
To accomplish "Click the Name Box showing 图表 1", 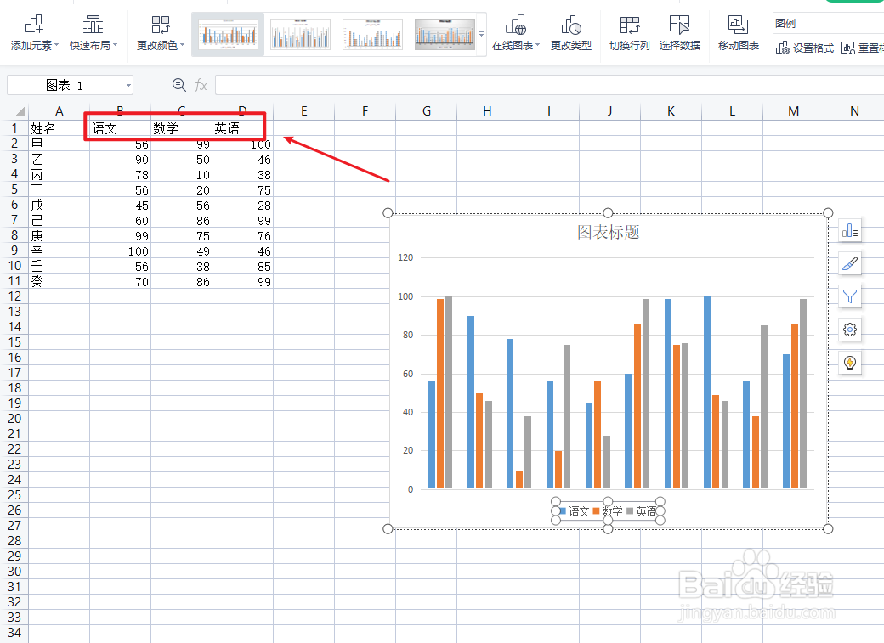I will pos(65,85).
